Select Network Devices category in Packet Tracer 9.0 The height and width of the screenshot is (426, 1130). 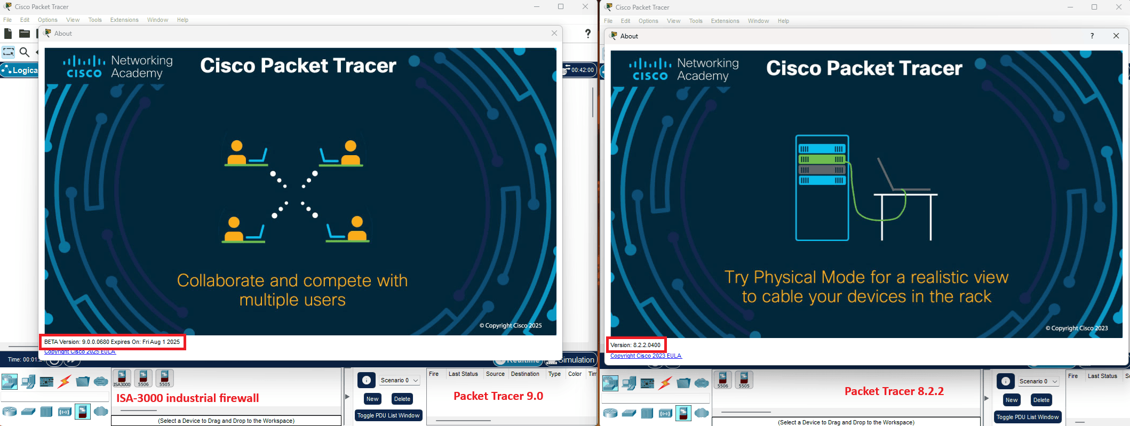[x=10, y=381]
